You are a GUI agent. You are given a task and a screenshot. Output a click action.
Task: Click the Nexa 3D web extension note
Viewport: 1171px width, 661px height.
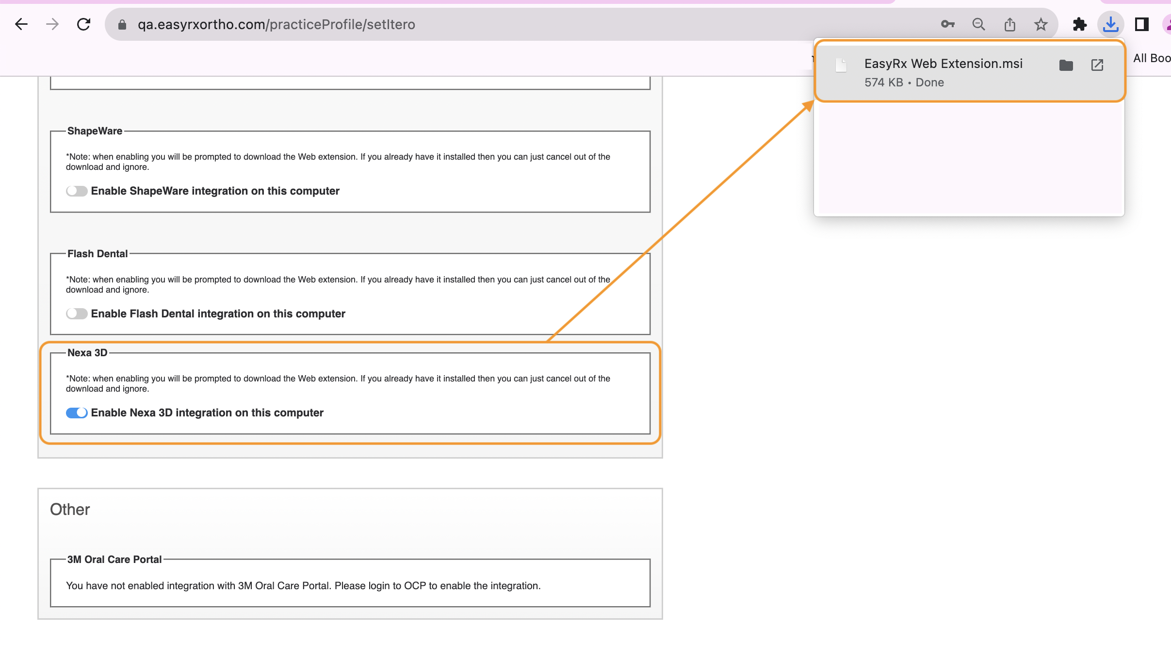pyautogui.click(x=338, y=383)
